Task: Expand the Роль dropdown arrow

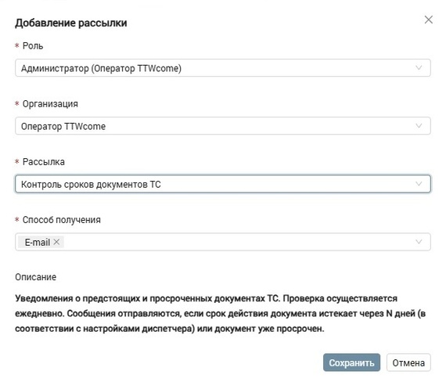Action: (x=419, y=68)
